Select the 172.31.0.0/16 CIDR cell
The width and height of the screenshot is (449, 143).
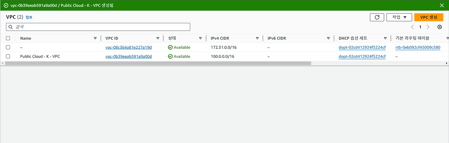point(222,47)
